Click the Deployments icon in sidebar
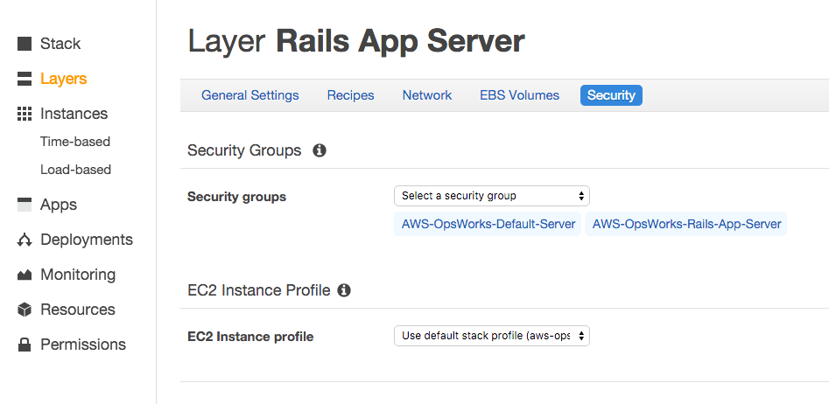The image size is (829, 404). click(x=25, y=240)
